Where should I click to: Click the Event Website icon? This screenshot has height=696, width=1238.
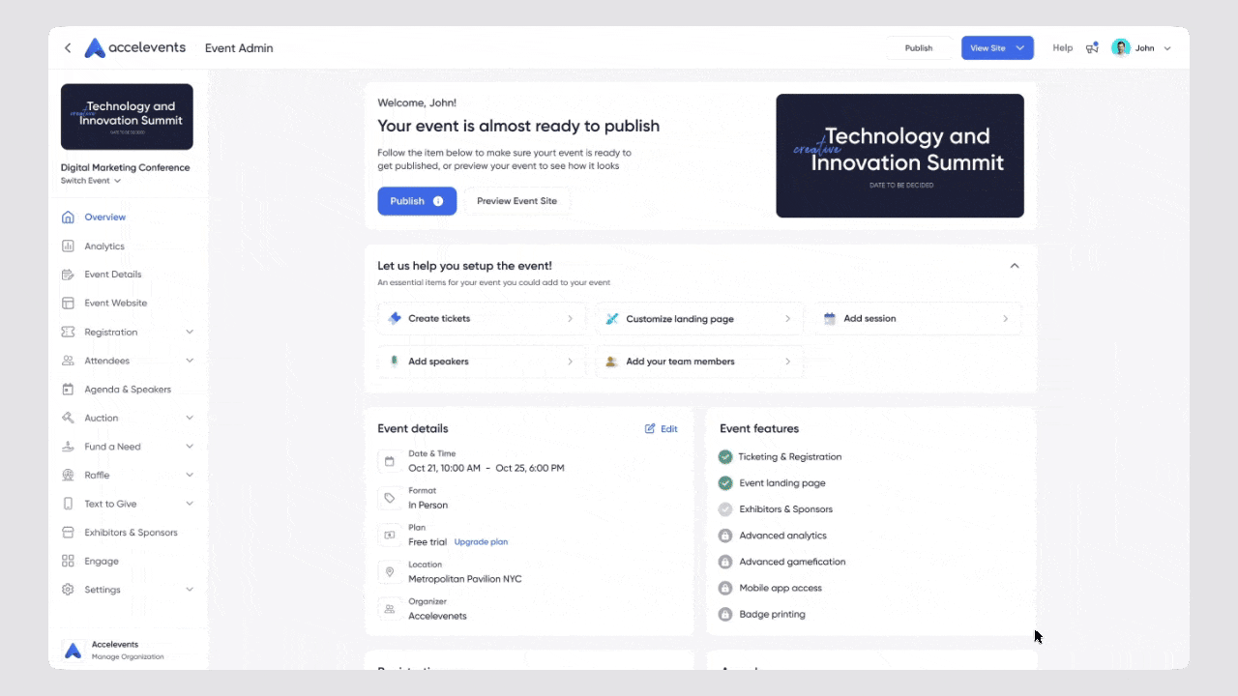click(x=68, y=304)
